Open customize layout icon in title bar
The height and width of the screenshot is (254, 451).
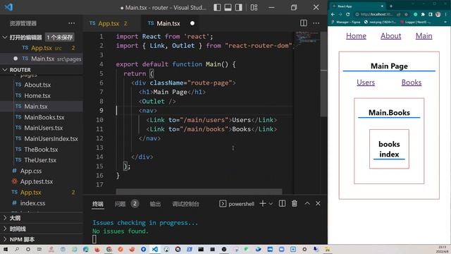[254, 8]
